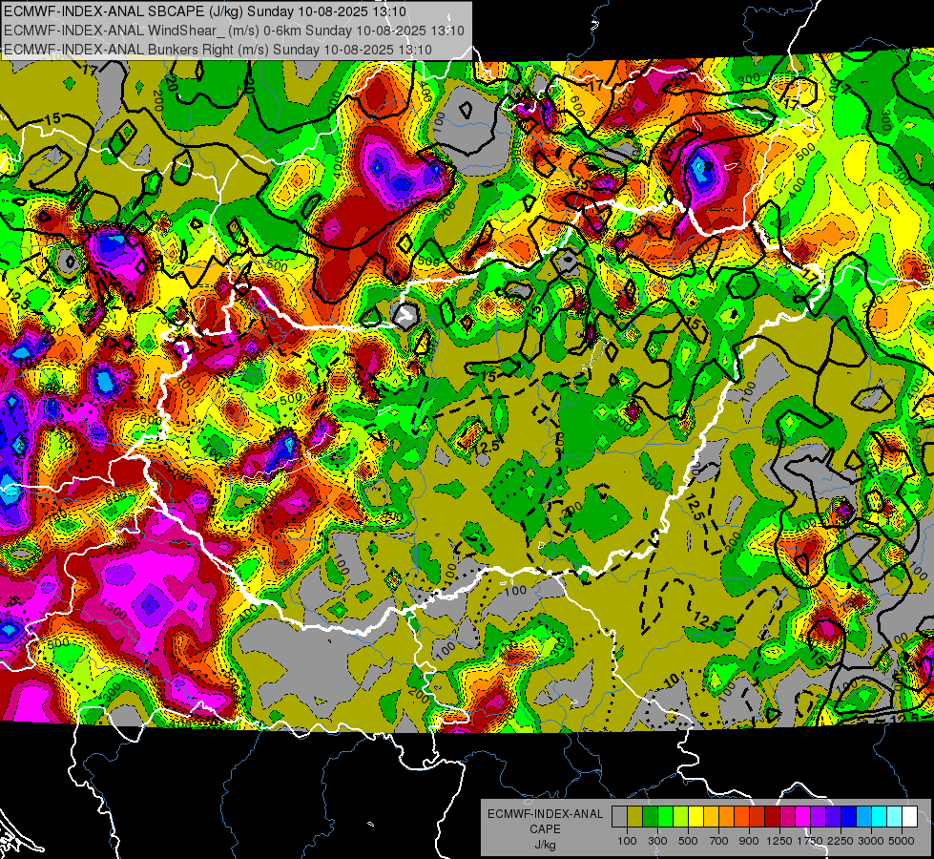Click the white swatch in CAPE legend
The width and height of the screenshot is (934, 859).
point(909,816)
